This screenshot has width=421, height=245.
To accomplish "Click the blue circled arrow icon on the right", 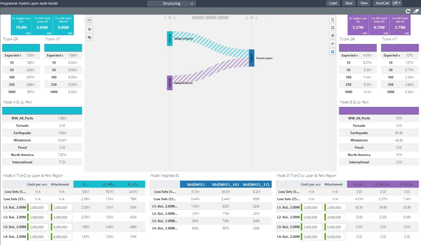I will 332,51.
